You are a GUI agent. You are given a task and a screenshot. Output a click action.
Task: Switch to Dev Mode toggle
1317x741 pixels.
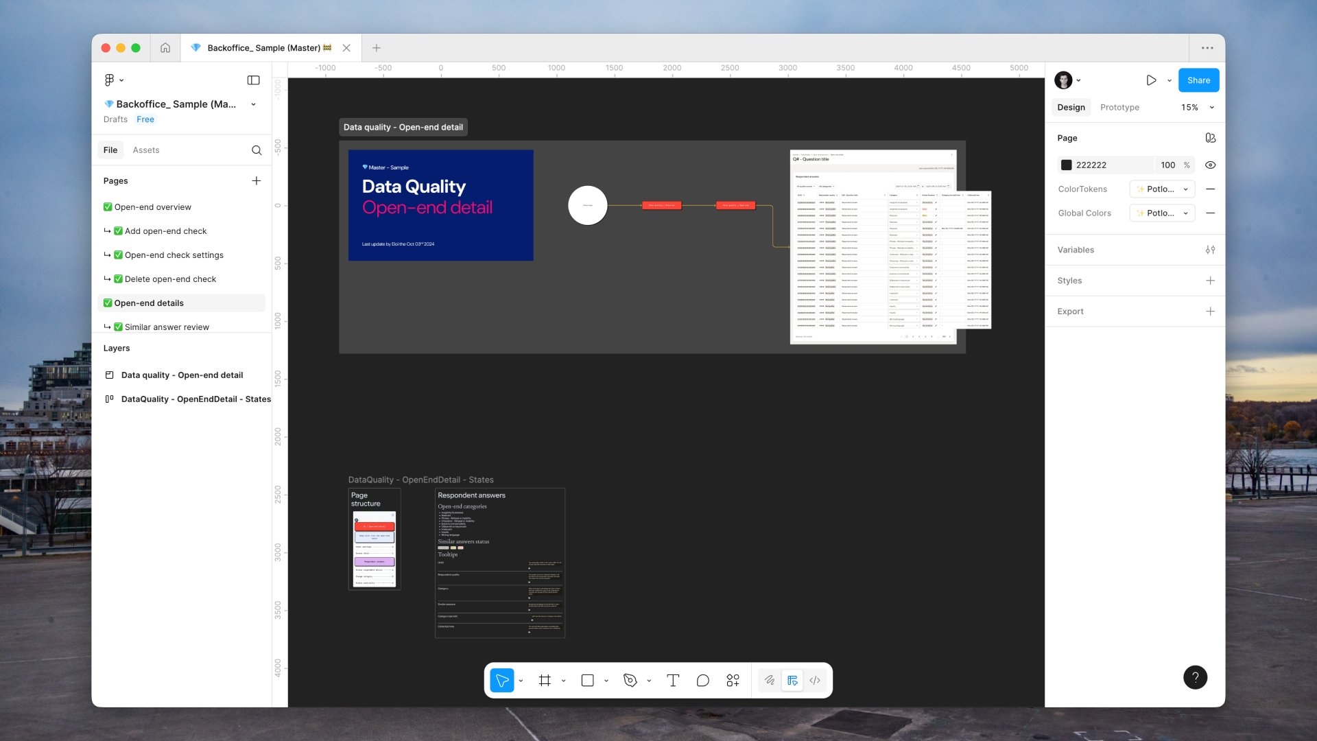(x=815, y=681)
